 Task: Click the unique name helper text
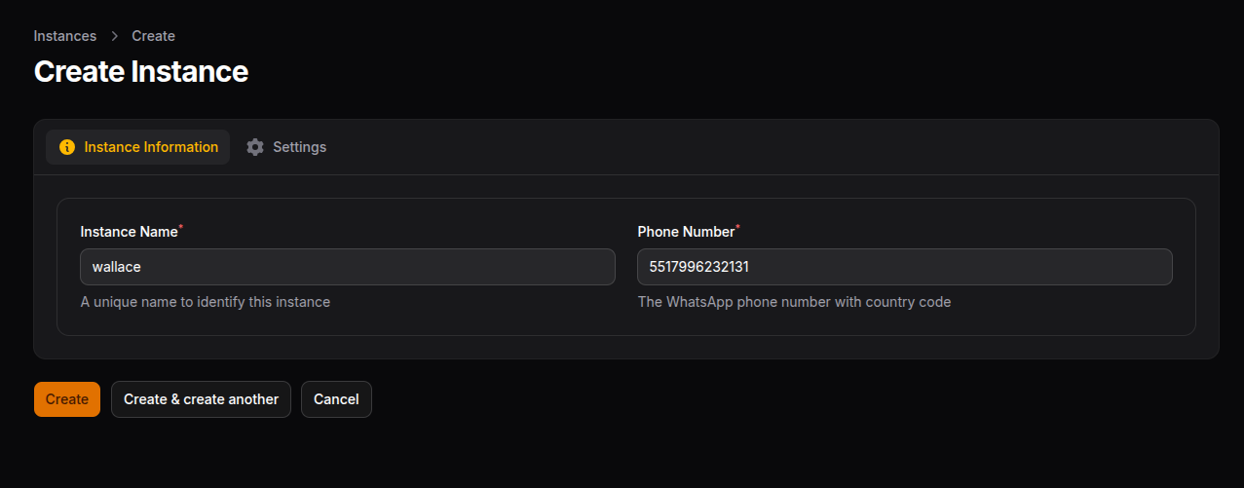click(206, 302)
